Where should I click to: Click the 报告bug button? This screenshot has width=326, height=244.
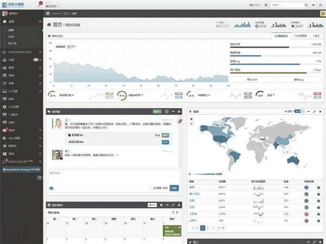[x=299, y=79]
